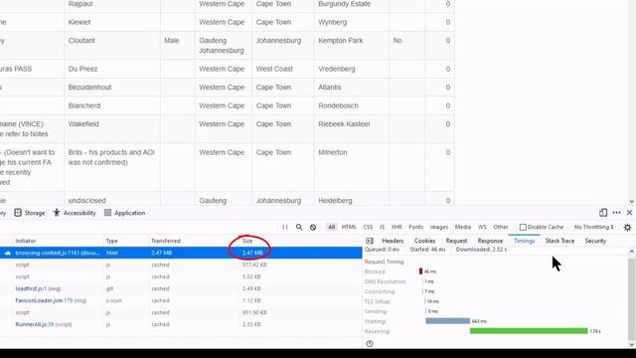The height and width of the screenshot is (358, 636).
Task: Filter requests by Other
Action: tap(501, 227)
